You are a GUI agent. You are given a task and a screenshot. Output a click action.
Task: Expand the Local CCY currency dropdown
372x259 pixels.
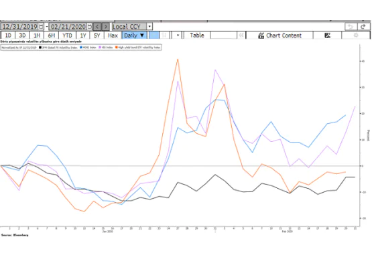tap(149, 27)
